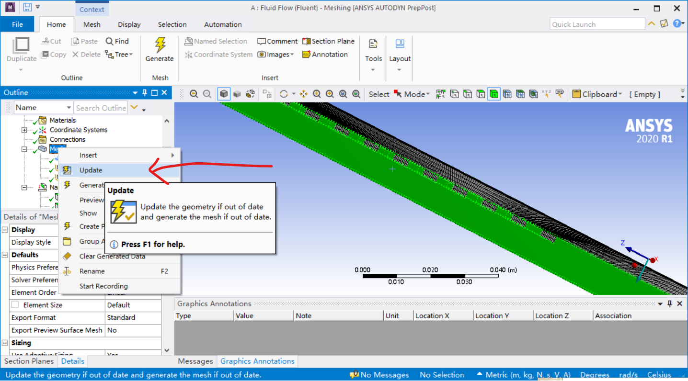688x381 pixels.
Task: Switch to the Display ribbon tab
Action: click(x=129, y=24)
